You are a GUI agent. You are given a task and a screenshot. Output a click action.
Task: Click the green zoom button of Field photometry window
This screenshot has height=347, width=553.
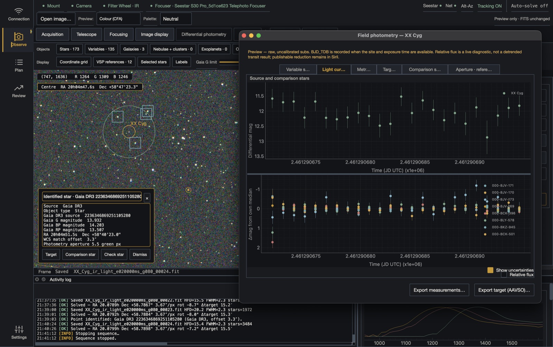coord(259,35)
